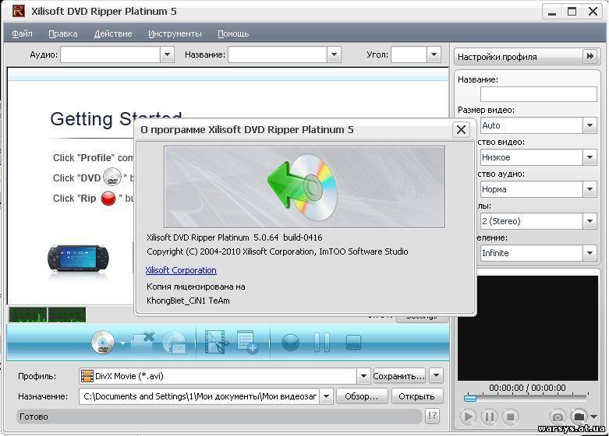Viewport: 609px width, 436px height.
Task: Play the preview video
Action: pos(468,417)
